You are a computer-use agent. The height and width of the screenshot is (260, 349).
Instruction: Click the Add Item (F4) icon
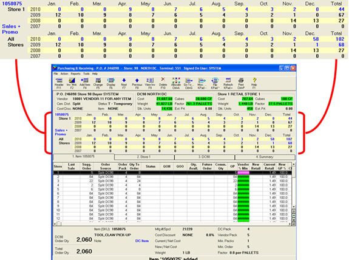click(x=85, y=83)
